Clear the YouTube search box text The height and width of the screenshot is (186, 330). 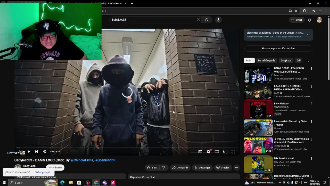pos(199,20)
